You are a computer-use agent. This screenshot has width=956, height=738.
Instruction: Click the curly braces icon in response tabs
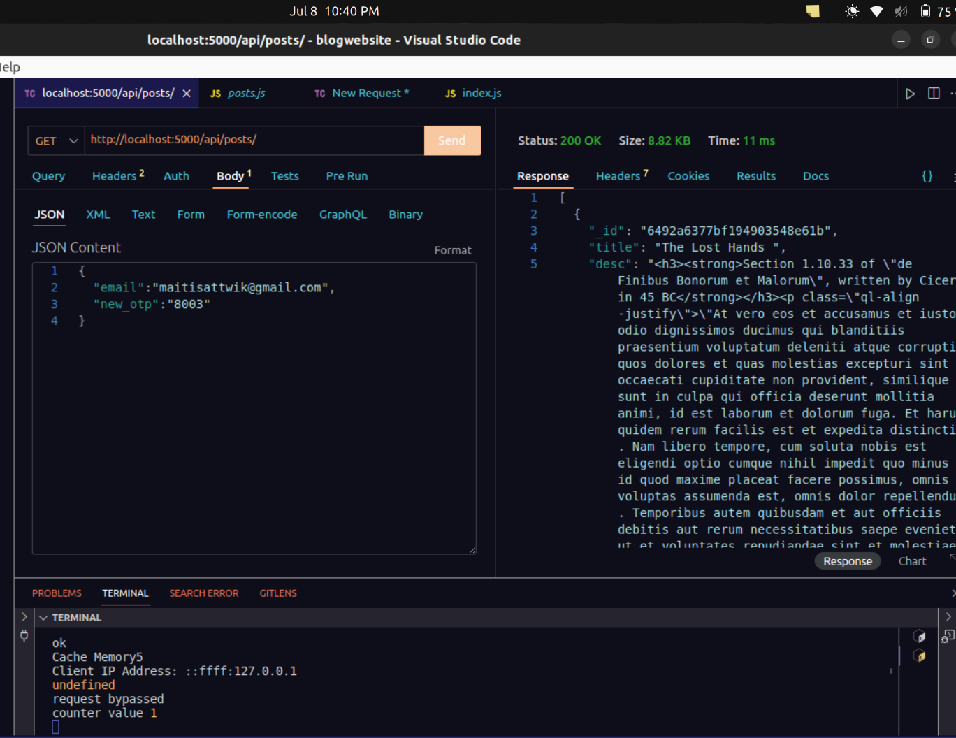point(927,176)
